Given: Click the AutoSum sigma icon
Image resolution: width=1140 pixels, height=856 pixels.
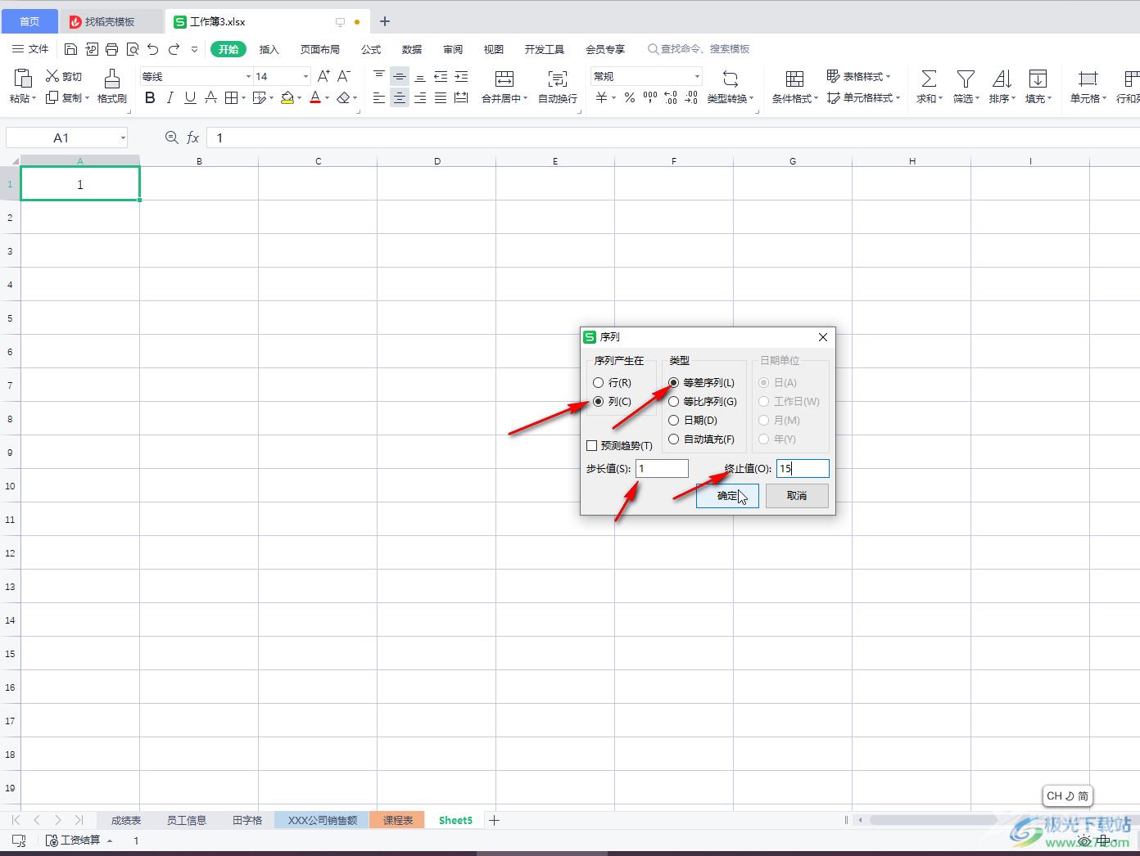Looking at the screenshot, I should point(929,79).
